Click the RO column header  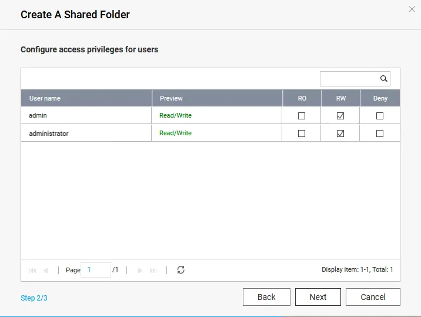302,98
